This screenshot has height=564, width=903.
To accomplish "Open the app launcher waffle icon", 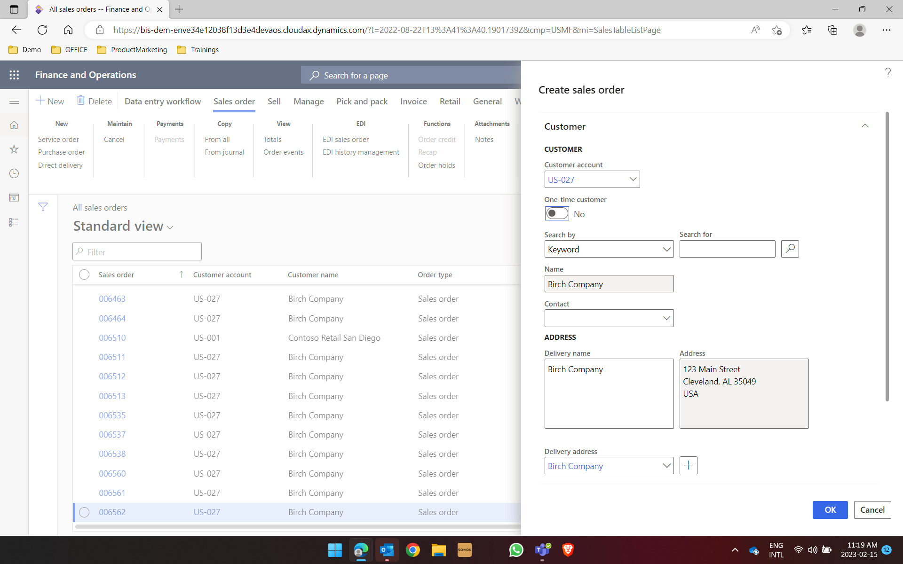I will point(14,75).
